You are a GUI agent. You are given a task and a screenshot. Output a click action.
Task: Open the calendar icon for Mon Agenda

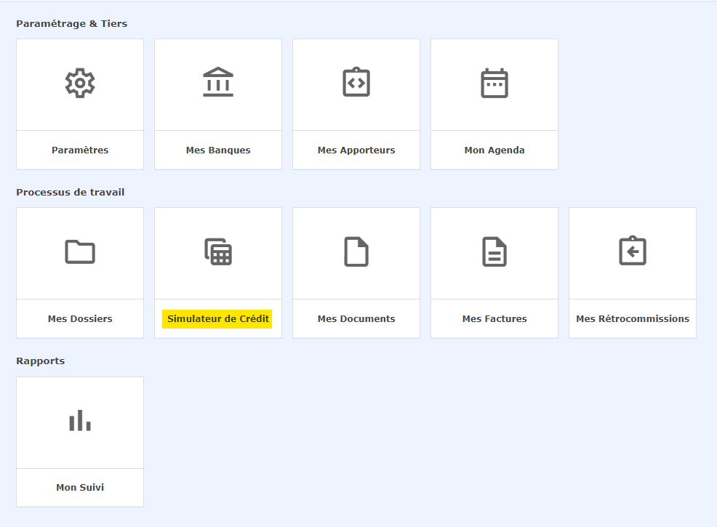tap(494, 83)
